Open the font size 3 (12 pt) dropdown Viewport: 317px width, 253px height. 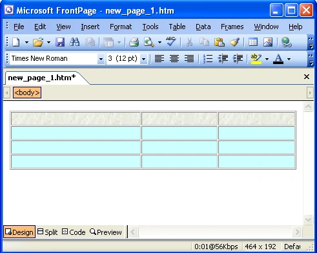144,59
